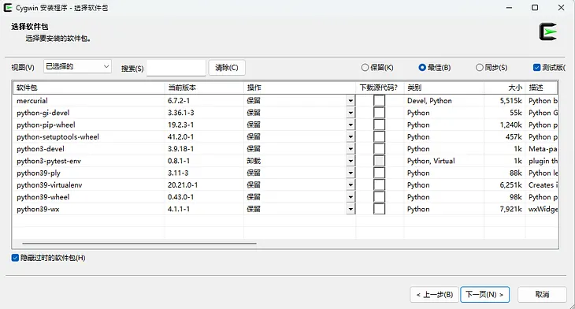This screenshot has width=575, height=309.
Task: Select the python3-devel package name
Action: [x=40, y=149]
